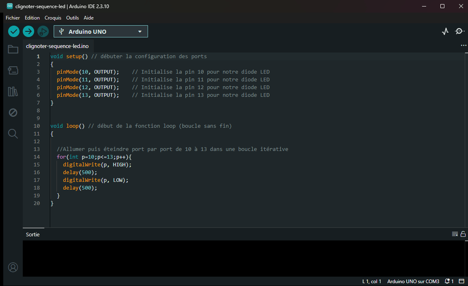Toggle output scroll lock icon
This screenshot has height=286, width=468.
click(x=463, y=234)
